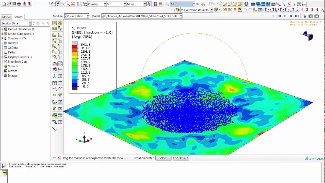Select the Magnify View zoom tool
The width and height of the screenshot is (325, 183).
pyautogui.click(x=63, y=4)
